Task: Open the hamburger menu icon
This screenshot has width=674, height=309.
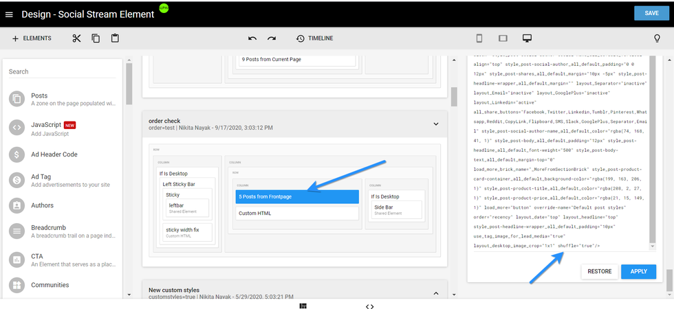Action: click(9, 14)
